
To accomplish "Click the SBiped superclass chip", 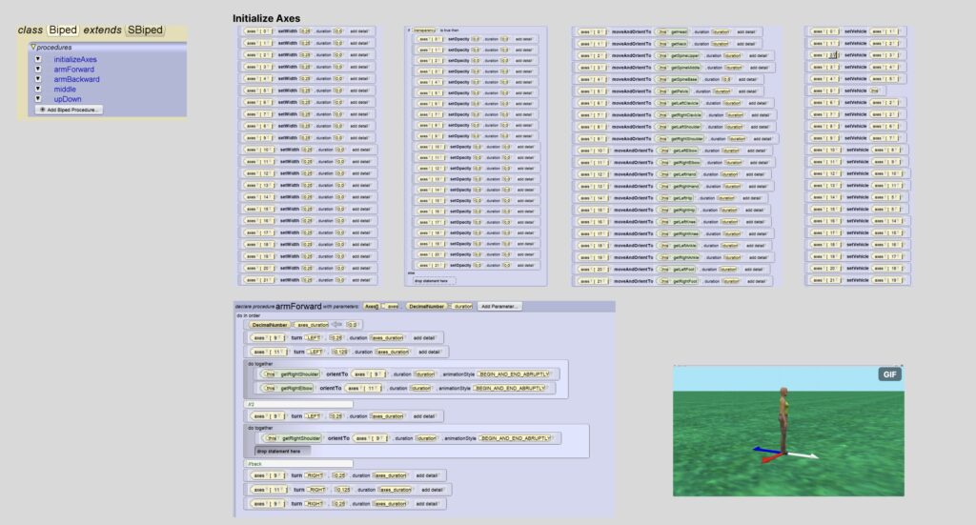I will click(x=145, y=30).
